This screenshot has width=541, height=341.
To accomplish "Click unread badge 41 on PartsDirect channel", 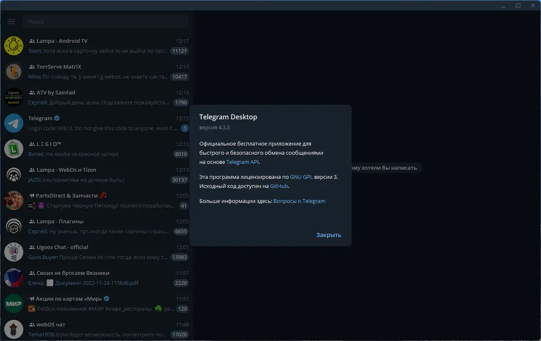I will [184, 206].
